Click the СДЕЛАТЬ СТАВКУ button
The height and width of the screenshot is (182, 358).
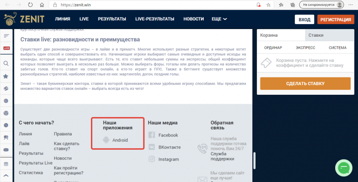pos(305,84)
